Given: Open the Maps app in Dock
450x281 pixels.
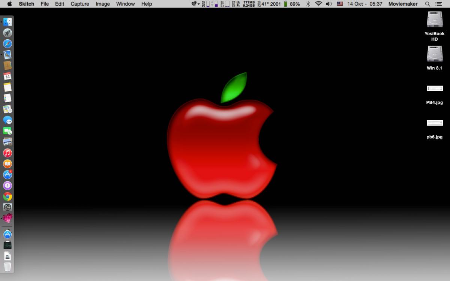Looking at the screenshot, I should click(x=7, y=109).
